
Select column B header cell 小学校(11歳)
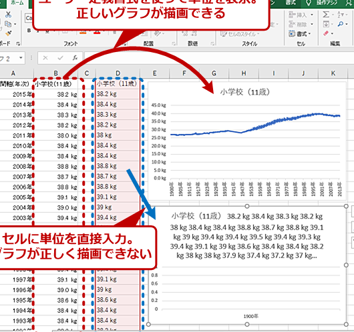pyautogui.click(x=55, y=84)
